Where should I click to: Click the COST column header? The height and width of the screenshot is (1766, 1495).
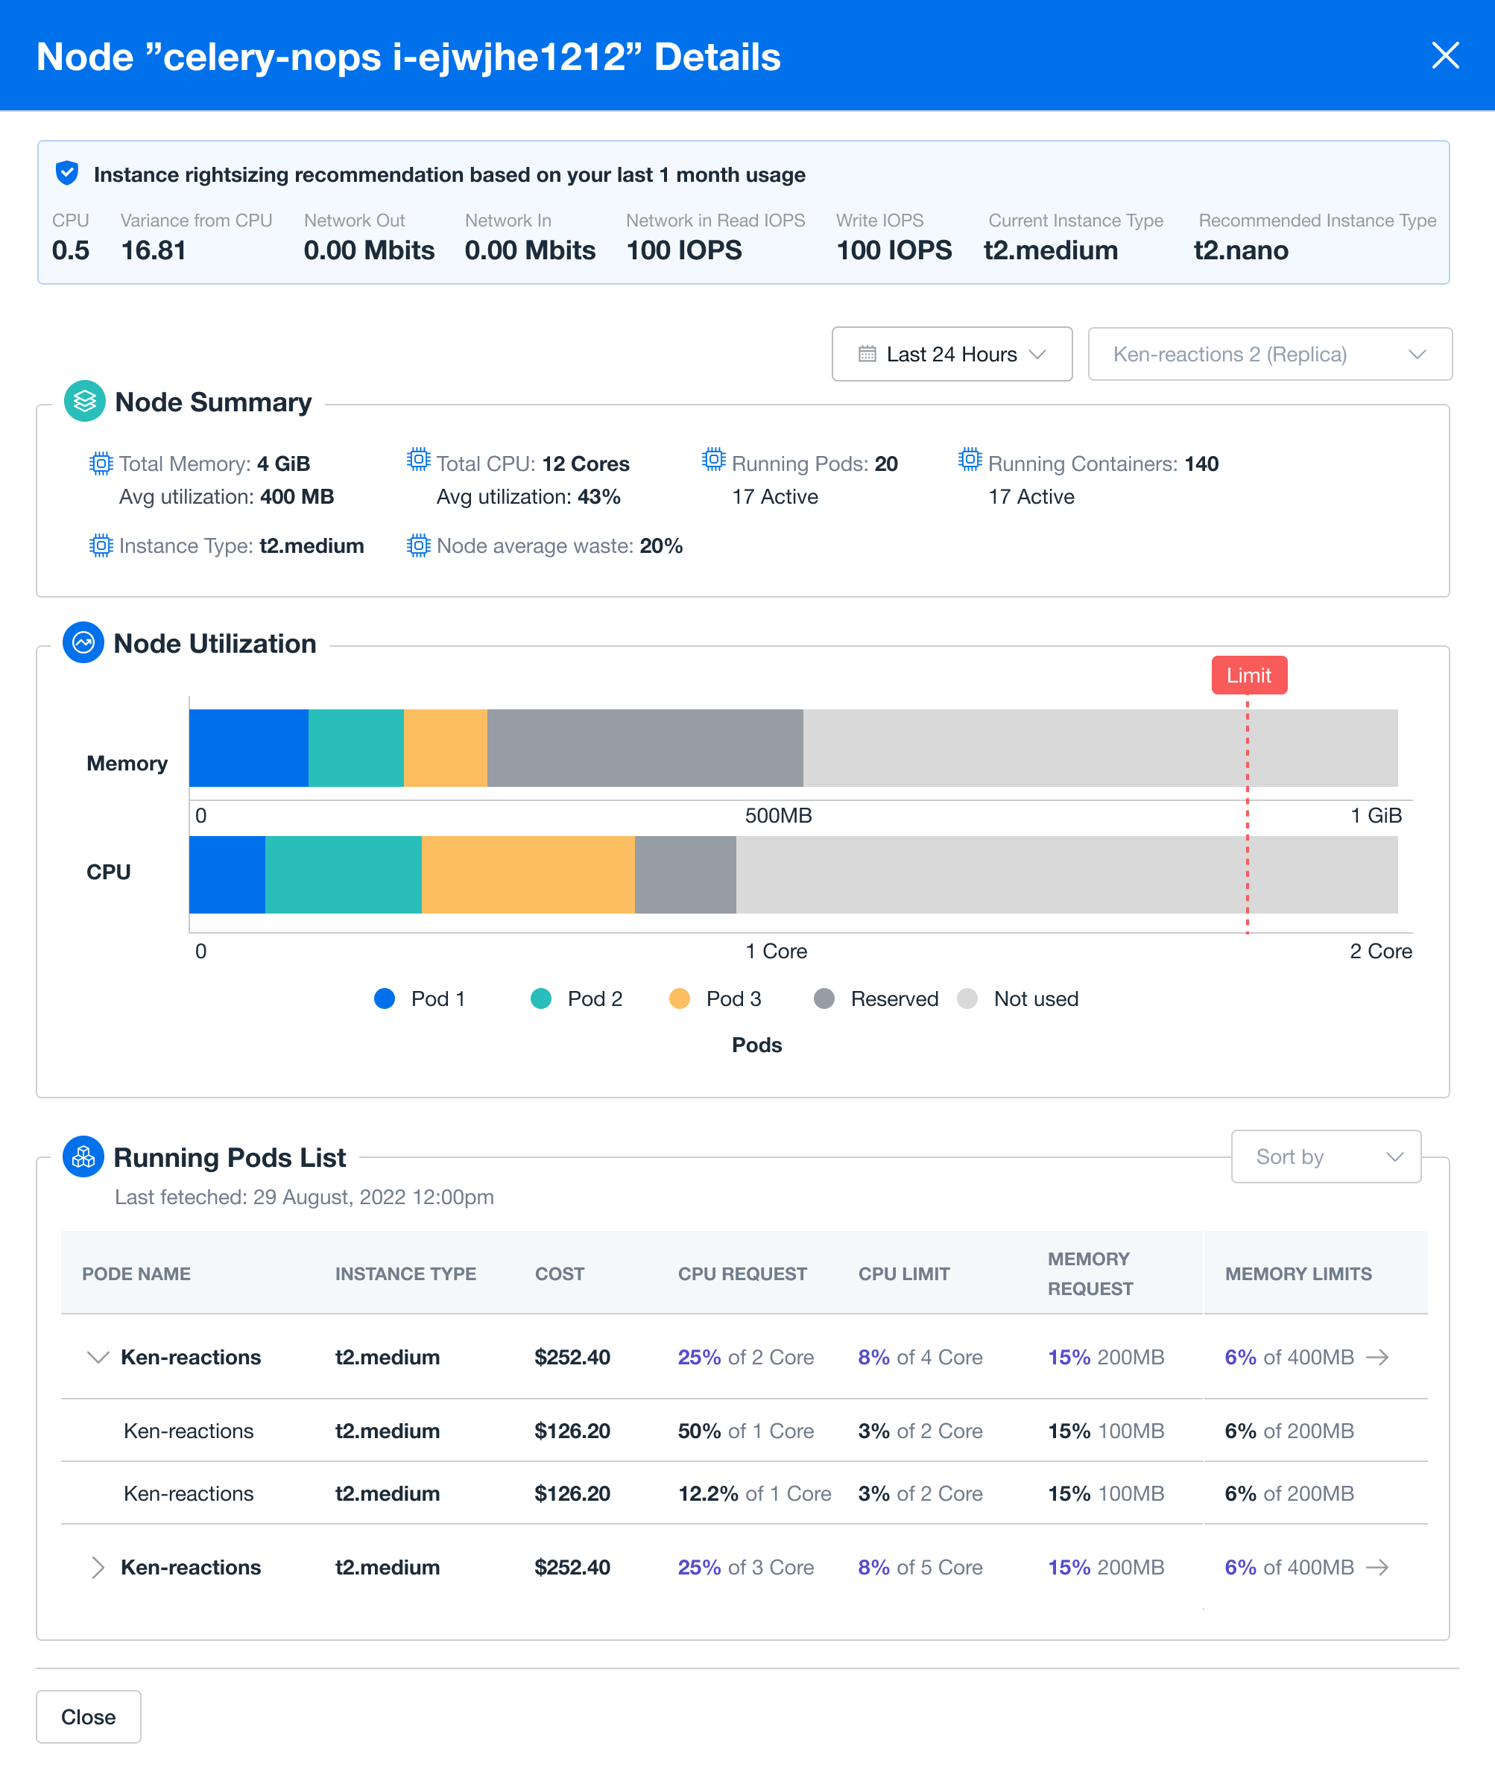560,1273
